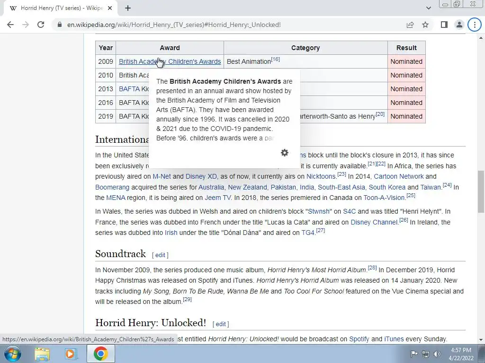Open the Nicktoons link
The image size is (485, 363).
(x=321, y=176)
